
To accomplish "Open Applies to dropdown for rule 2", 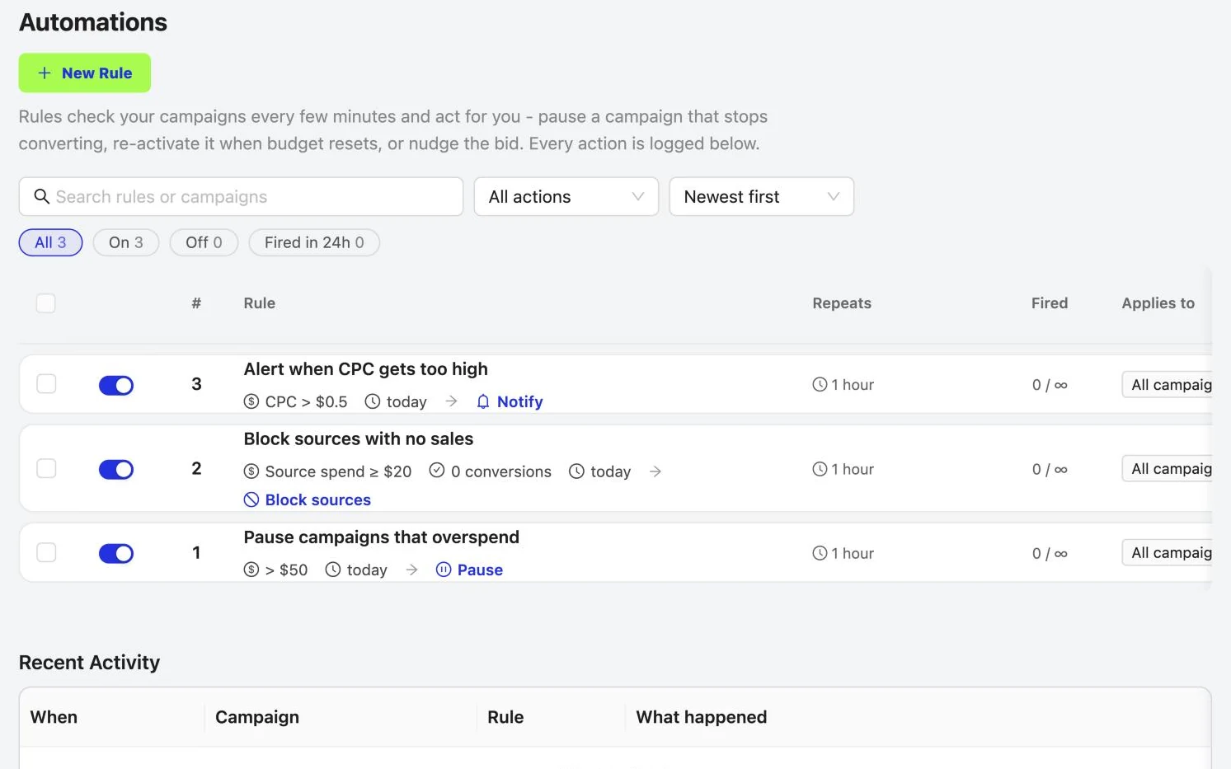I will point(1168,468).
